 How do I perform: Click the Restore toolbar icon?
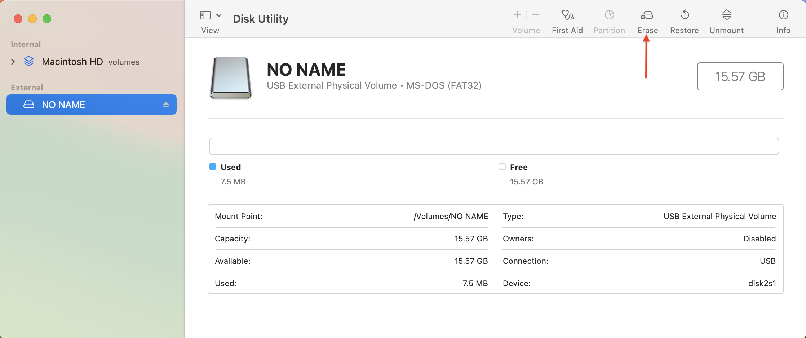coord(685,15)
